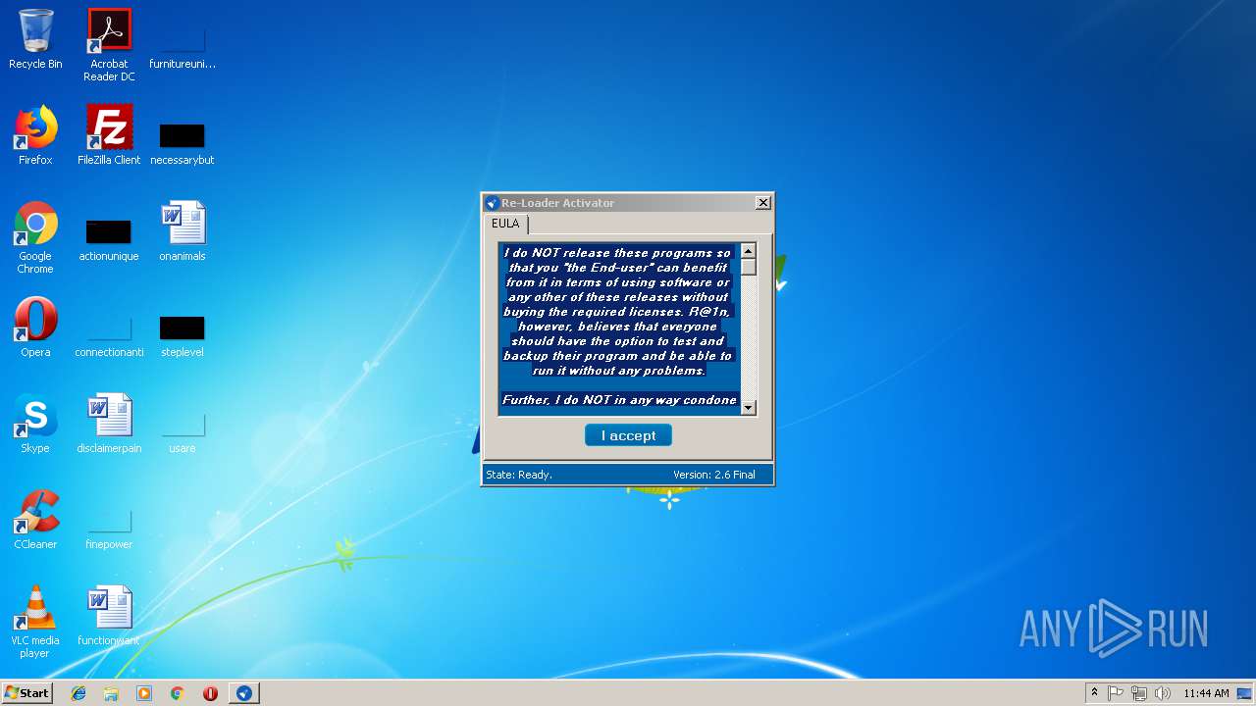Open the Start menu
1256x706 pixels.
point(26,693)
